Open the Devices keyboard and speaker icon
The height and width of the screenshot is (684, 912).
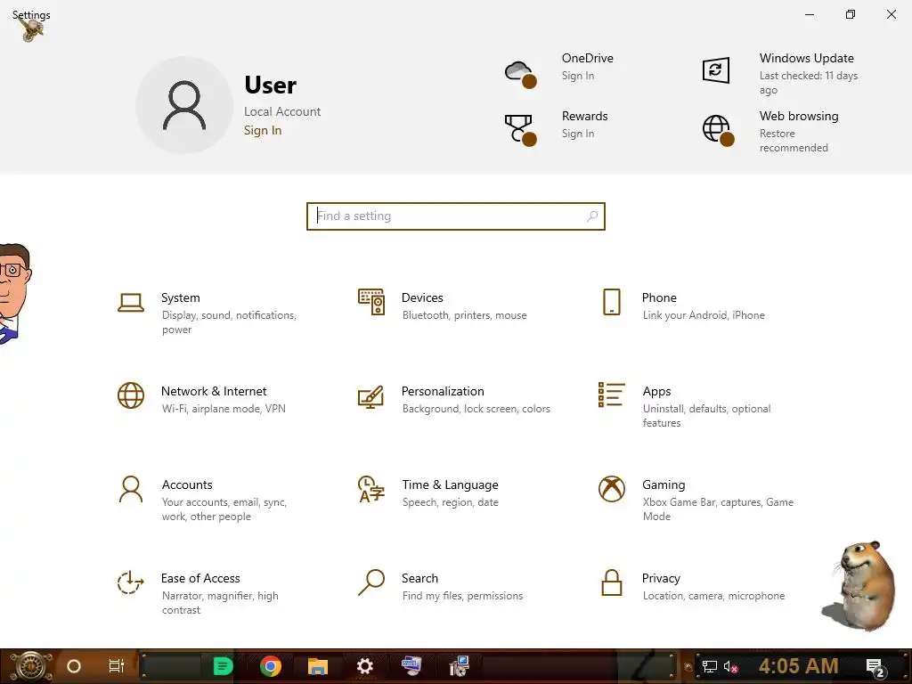(371, 302)
